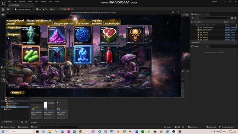
Task: Open the File menu
Action: 9,1
